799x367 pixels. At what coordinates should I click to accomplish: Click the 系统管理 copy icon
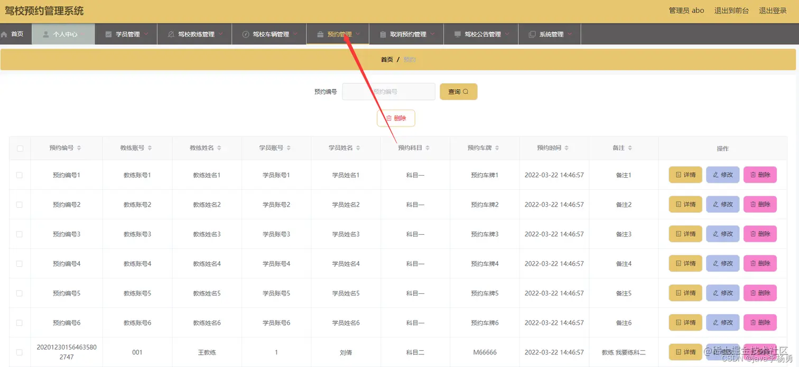[532, 34]
